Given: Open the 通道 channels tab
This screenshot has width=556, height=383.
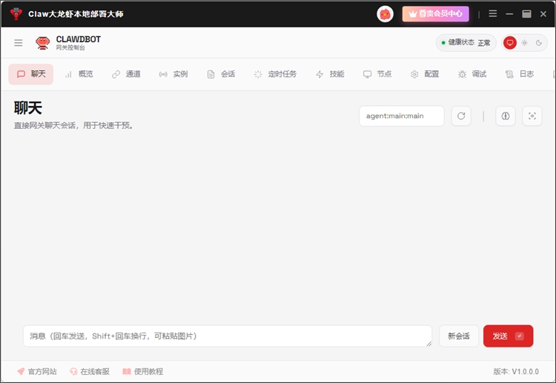Looking at the screenshot, I should click(x=126, y=74).
